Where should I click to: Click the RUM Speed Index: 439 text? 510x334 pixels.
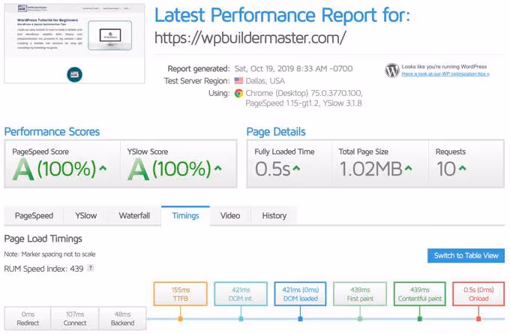tap(43, 269)
